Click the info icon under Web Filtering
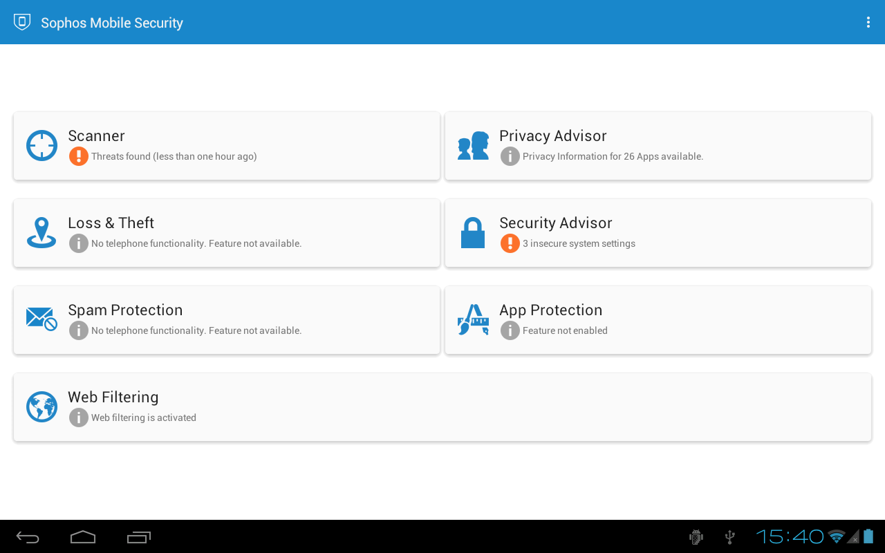Viewport: 885px width, 553px height. [x=79, y=418]
